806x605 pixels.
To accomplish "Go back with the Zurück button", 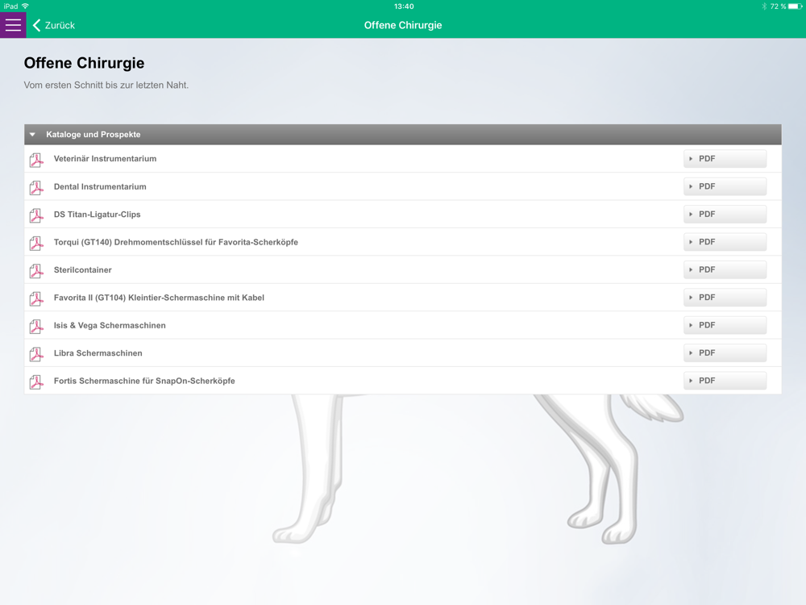I will (x=53, y=25).
